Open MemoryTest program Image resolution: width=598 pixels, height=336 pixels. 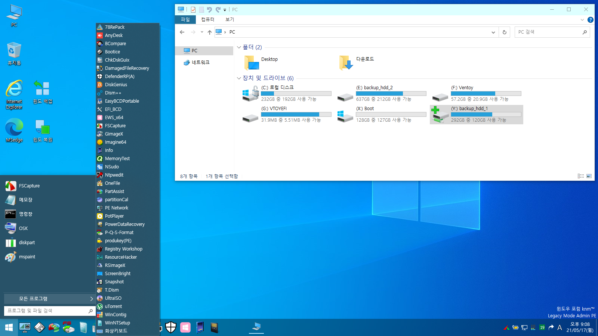click(x=127, y=159)
